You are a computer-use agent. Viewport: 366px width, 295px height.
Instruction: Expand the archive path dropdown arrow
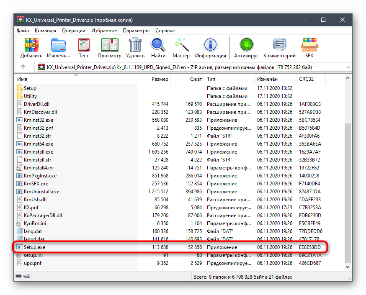click(348, 67)
